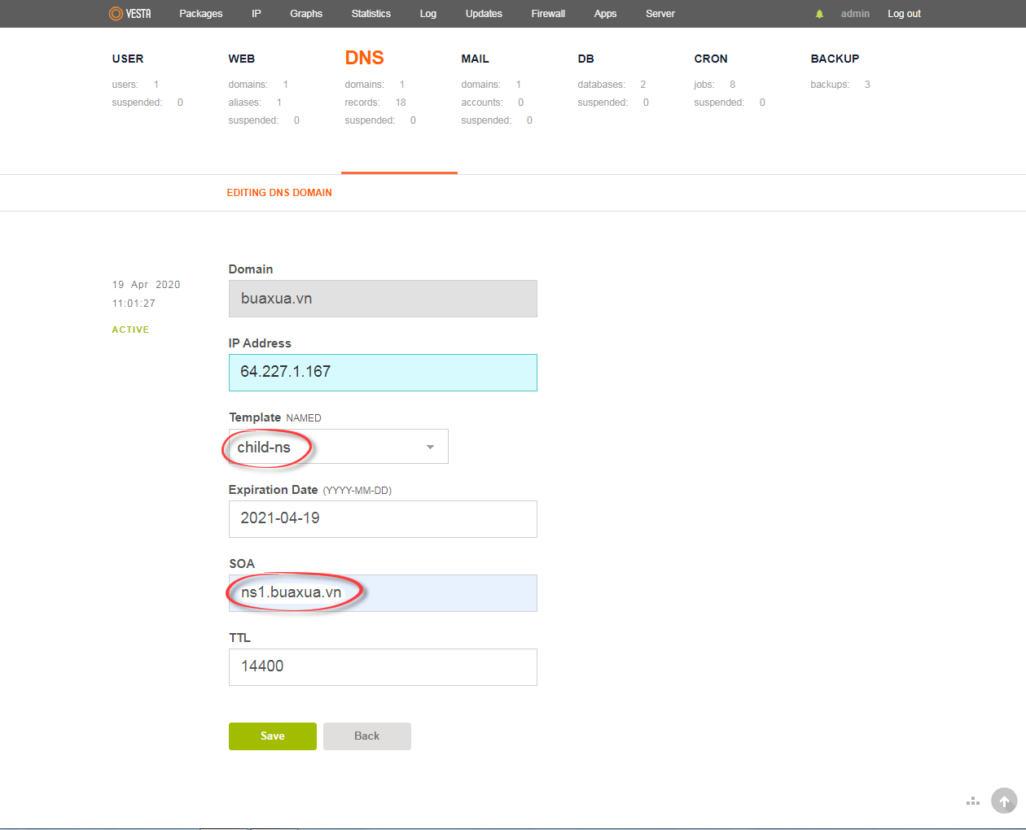1026x830 pixels.
Task: Click the admin user link
Action: pos(855,14)
